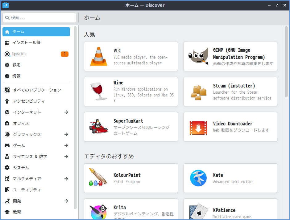Click the サイエンス & 数学 flask icon
The height and width of the screenshot is (220, 290).
pyautogui.click(x=7, y=157)
